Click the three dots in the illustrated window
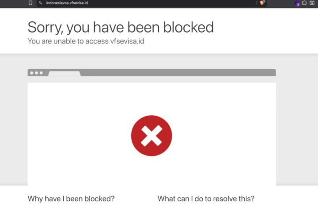Image resolution: width=318 pixels, height=206 pixels. (36, 73)
